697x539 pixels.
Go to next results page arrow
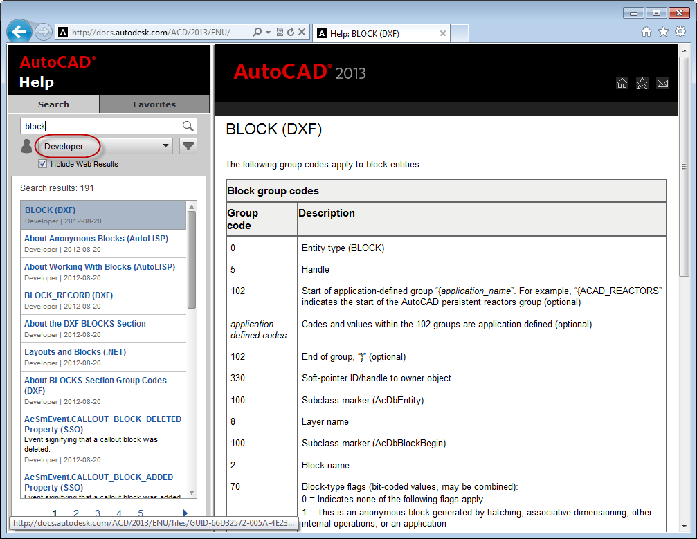click(x=185, y=513)
